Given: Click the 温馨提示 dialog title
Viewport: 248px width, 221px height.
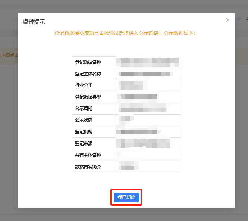Looking at the screenshot, I should point(34,22).
